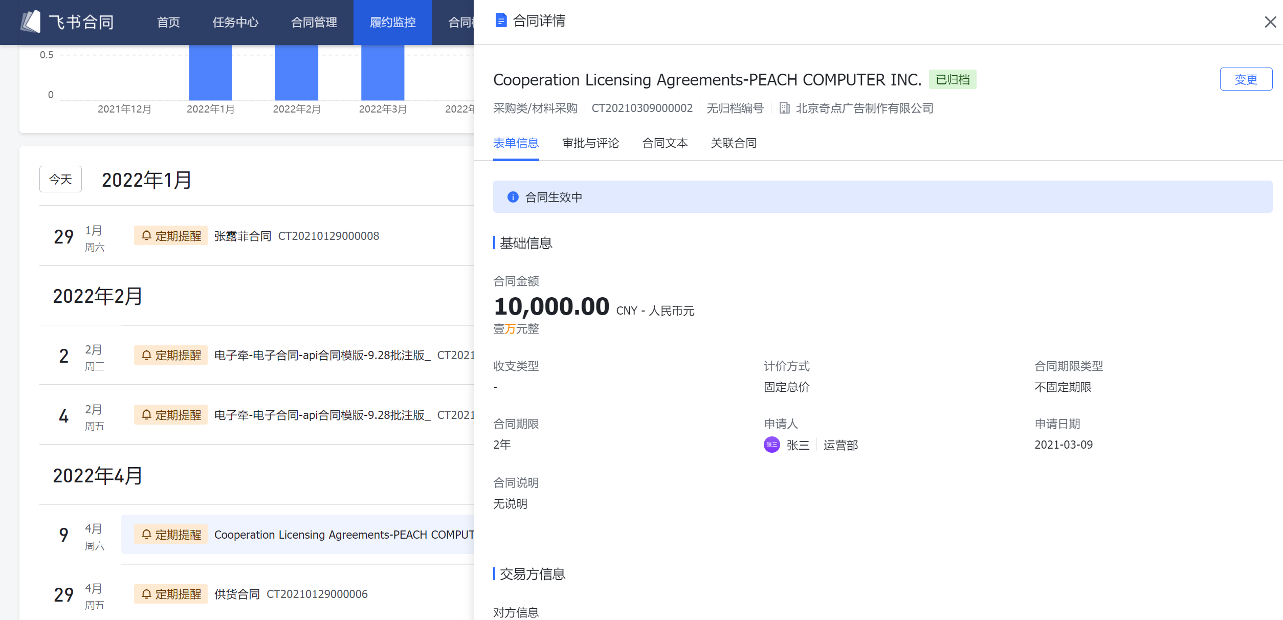The height and width of the screenshot is (620, 1283).
Task: Click the 2年 contract term value
Action: [502, 445]
